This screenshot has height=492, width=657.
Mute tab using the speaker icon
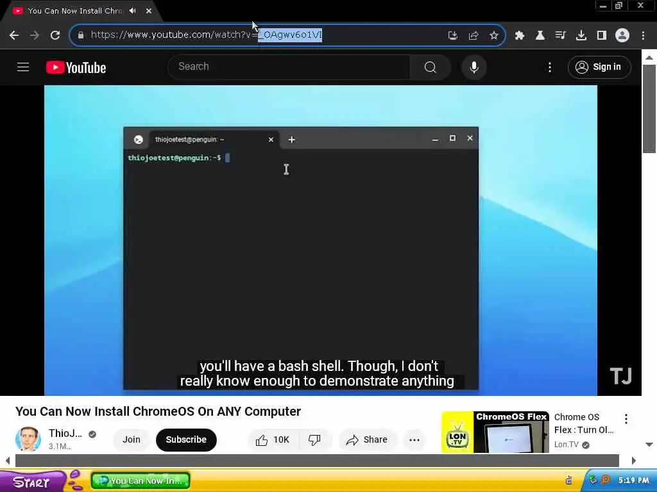tap(133, 11)
